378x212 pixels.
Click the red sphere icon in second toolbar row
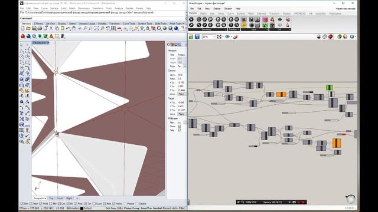click(22, 37)
